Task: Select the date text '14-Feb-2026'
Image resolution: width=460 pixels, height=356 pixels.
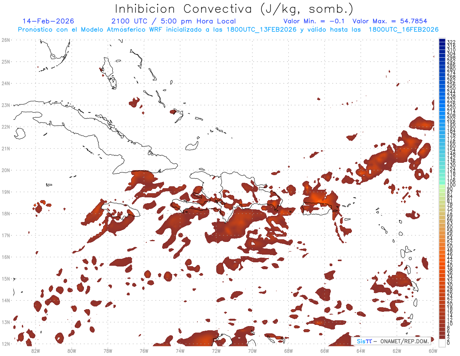Action: pyautogui.click(x=48, y=21)
